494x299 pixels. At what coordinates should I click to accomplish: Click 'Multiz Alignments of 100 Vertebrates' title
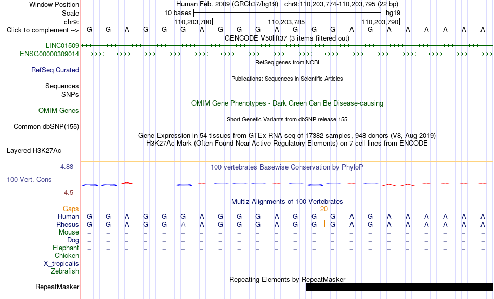click(x=287, y=202)
